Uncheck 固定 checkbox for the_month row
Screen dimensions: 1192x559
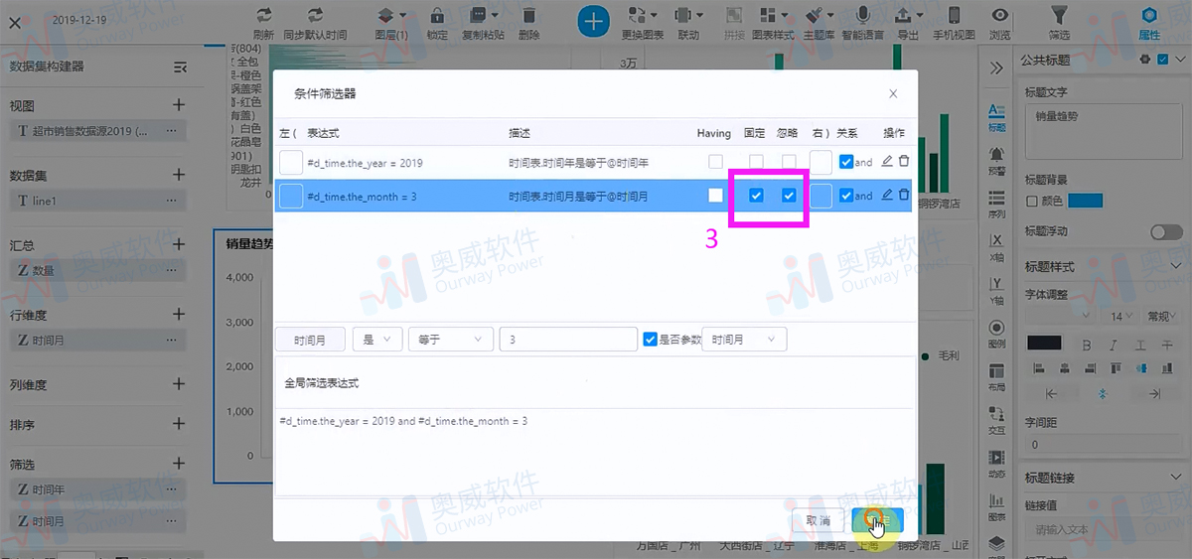[756, 196]
